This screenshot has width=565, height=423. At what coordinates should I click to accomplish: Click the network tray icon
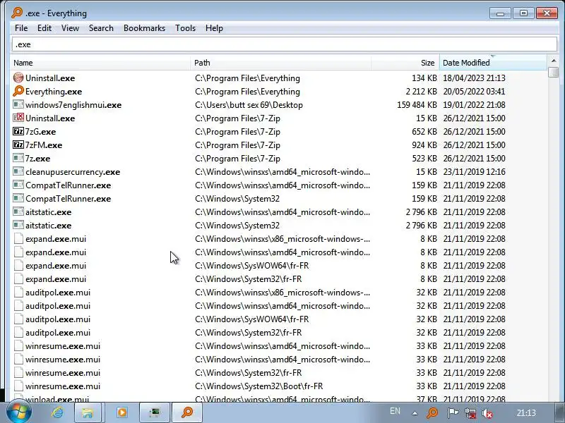(470, 413)
